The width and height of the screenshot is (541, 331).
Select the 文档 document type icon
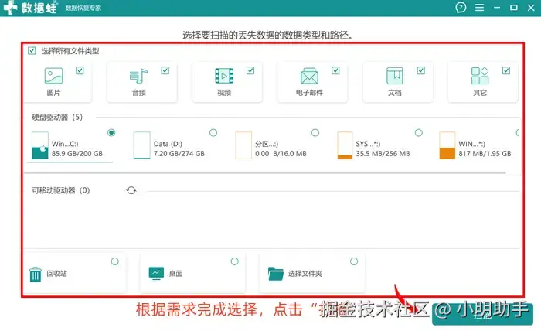tap(394, 76)
